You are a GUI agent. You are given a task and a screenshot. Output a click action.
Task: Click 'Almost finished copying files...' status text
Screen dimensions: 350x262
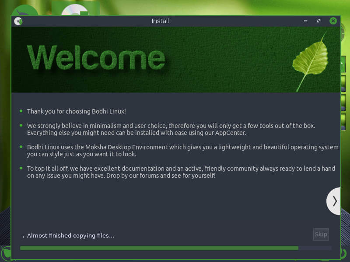point(70,235)
